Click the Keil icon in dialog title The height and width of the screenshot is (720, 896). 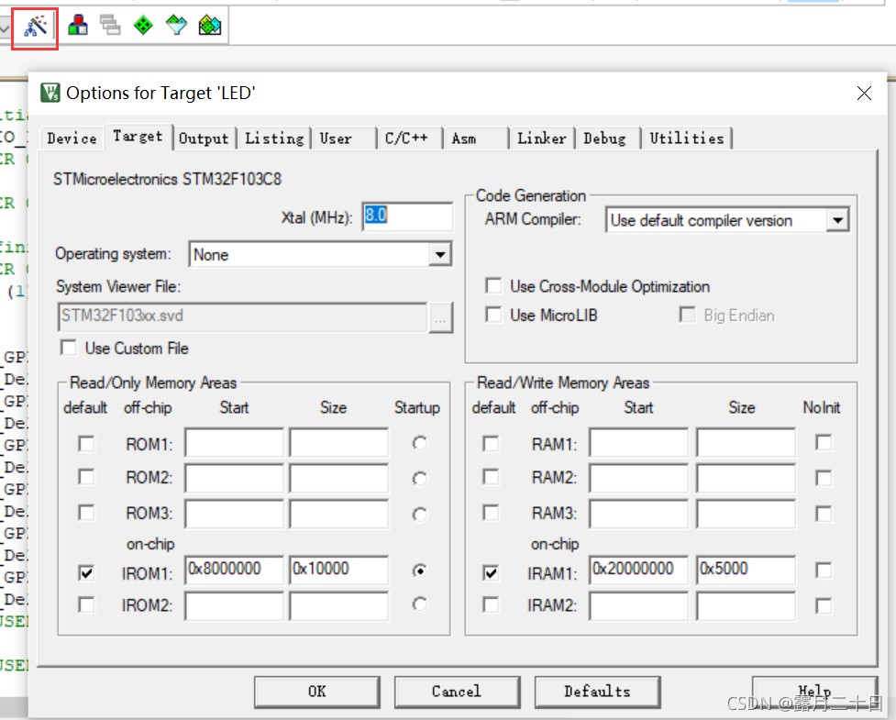pyautogui.click(x=50, y=93)
